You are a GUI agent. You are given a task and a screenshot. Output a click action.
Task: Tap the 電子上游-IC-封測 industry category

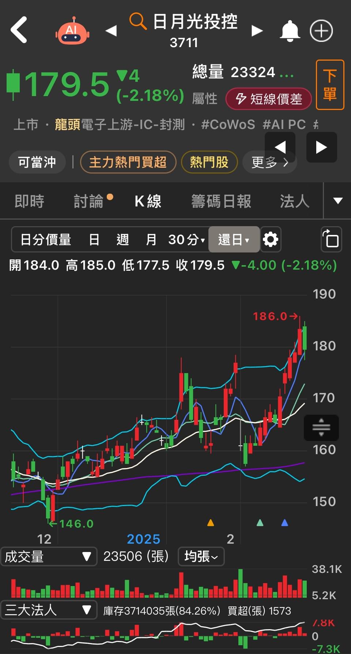(x=133, y=125)
